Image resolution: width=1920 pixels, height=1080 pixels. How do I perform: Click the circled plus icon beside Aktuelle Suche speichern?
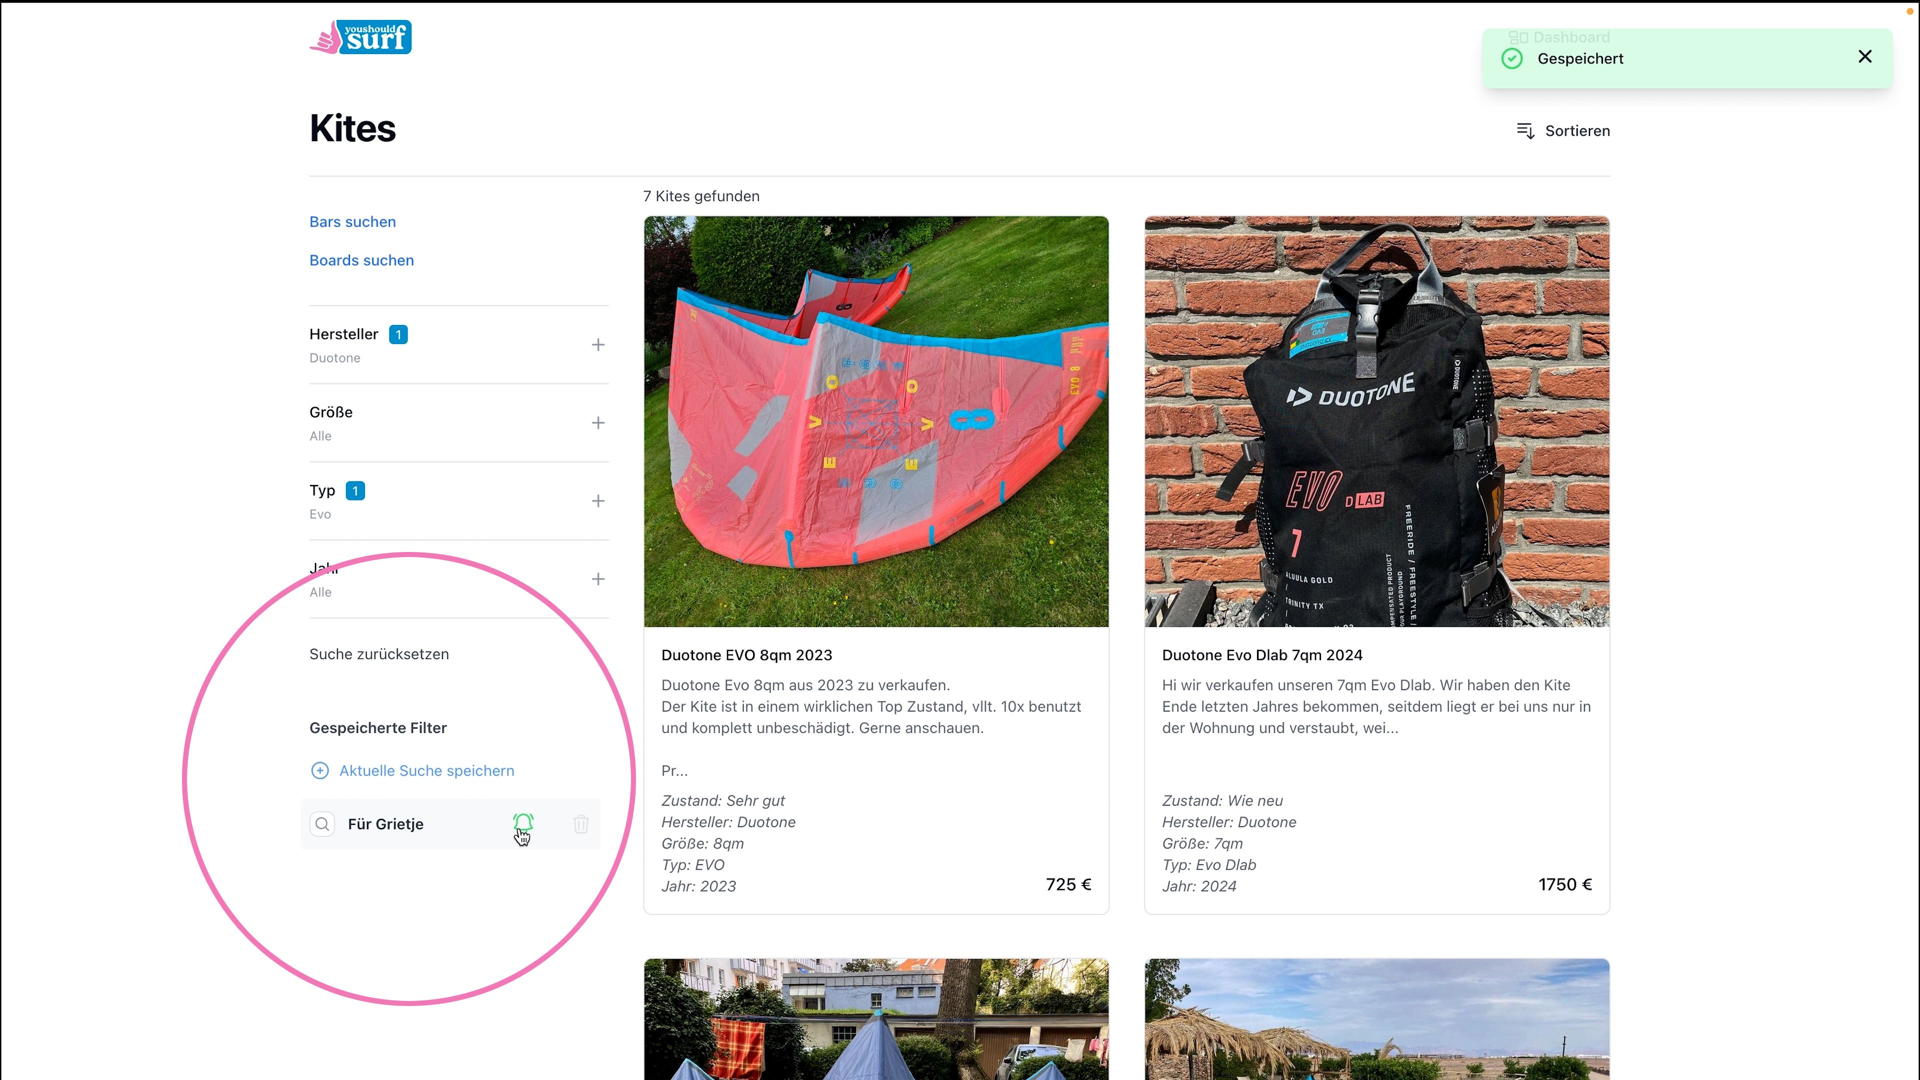click(320, 770)
